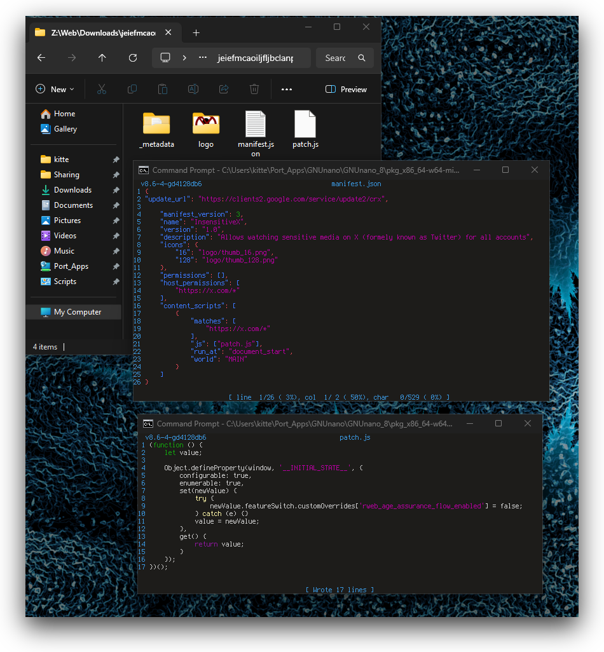Click the rweb_age_assurance_flow_enabled string in patch.js

point(423,506)
